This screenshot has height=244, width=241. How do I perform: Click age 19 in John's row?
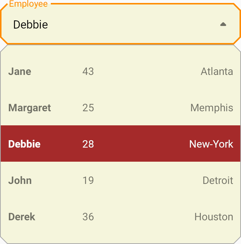88,181
